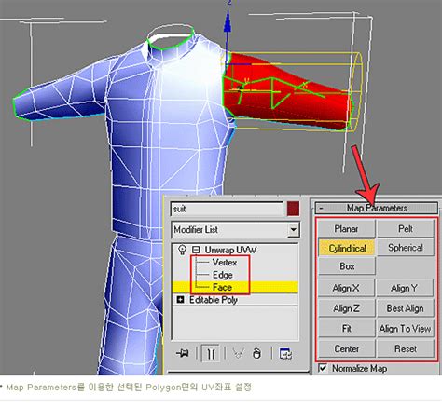Select the Face sub-object level
Viewport: 442px width, 408px height.
(x=222, y=287)
